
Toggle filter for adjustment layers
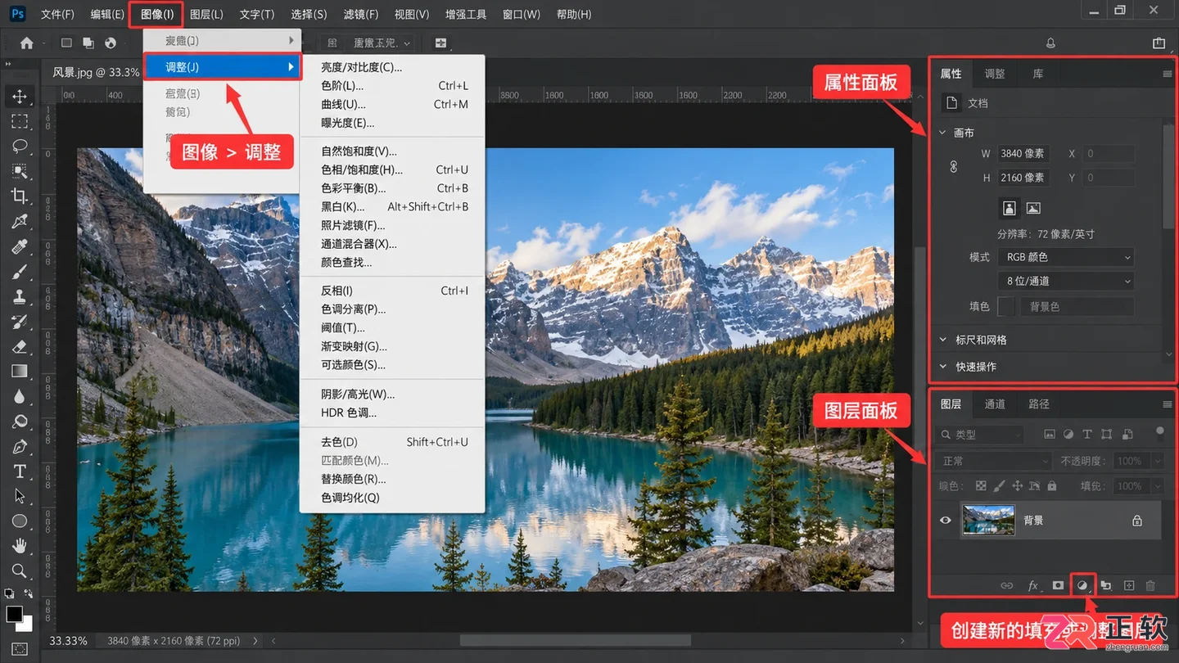point(1068,434)
